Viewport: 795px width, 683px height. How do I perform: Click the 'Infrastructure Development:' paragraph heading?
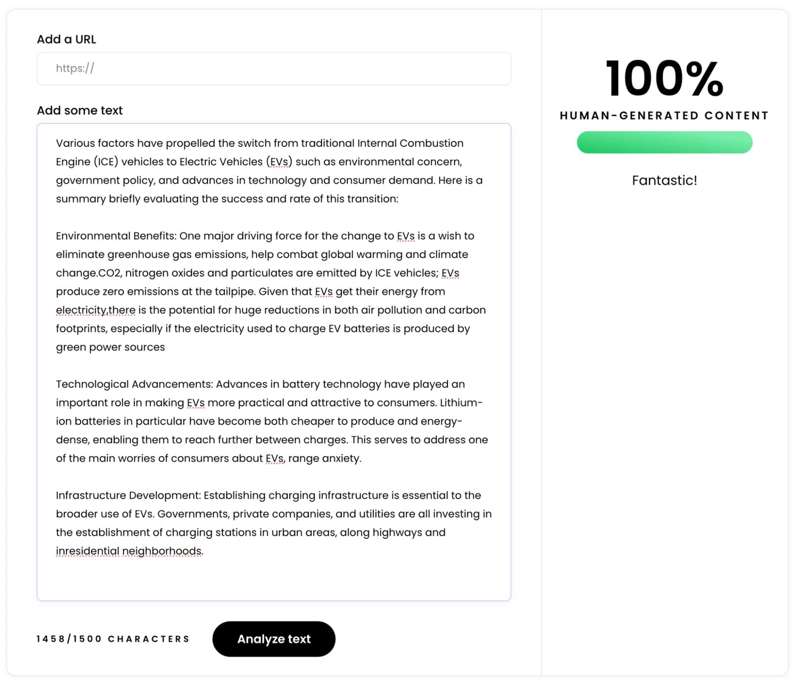[128, 496]
